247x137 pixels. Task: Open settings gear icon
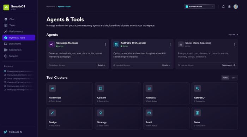point(229,7)
